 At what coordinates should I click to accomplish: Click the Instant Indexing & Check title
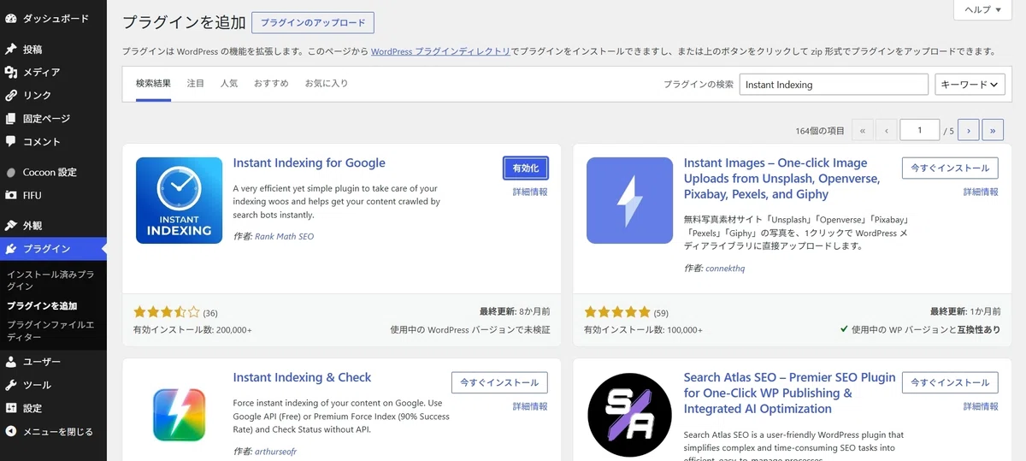click(302, 378)
